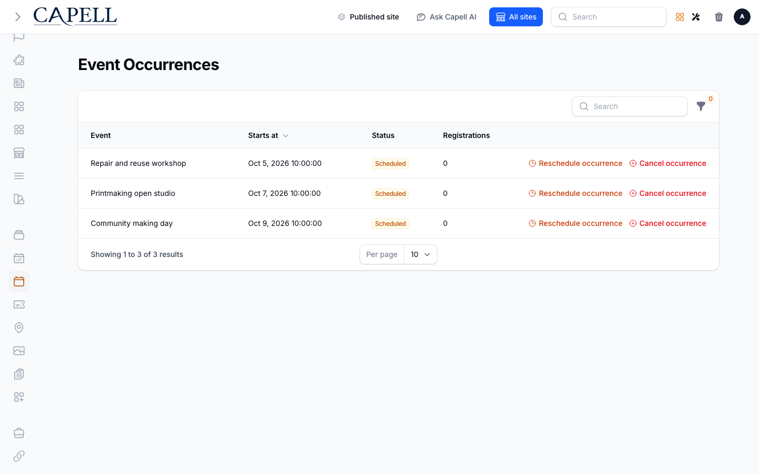Open the three-line menu icon in sidebar

pyautogui.click(x=19, y=176)
